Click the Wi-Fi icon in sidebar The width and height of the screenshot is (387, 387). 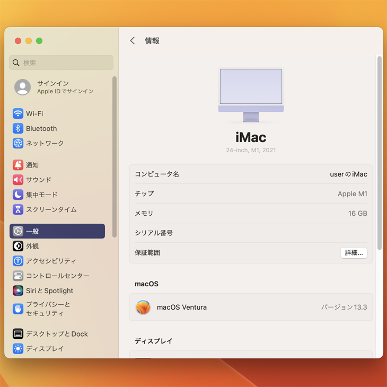click(18, 113)
